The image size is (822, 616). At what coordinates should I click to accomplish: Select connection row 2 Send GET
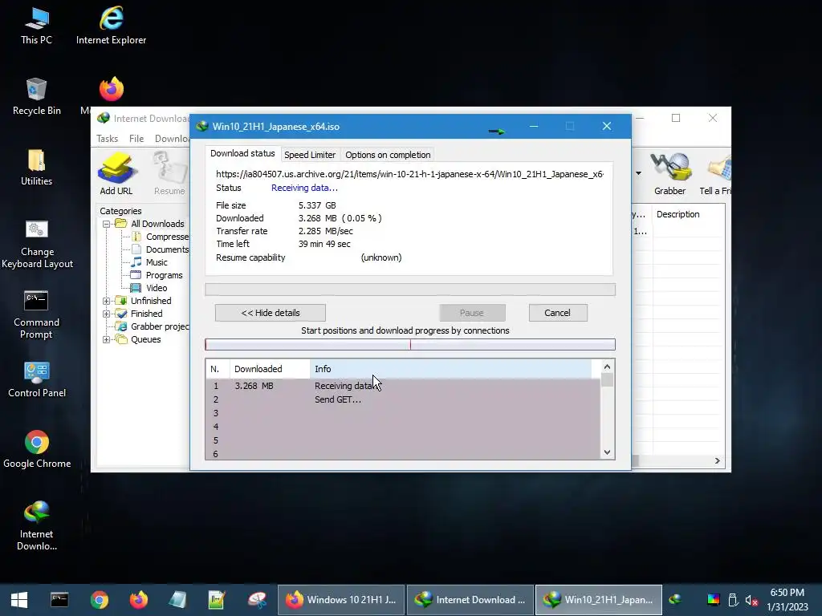click(403, 399)
